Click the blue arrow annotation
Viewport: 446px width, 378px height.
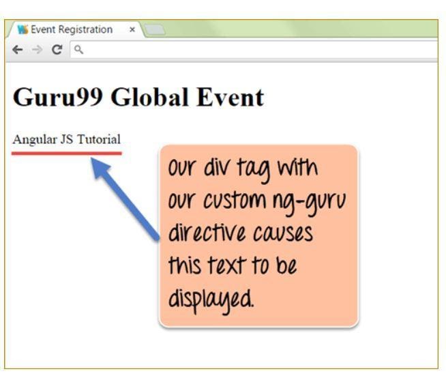point(125,198)
